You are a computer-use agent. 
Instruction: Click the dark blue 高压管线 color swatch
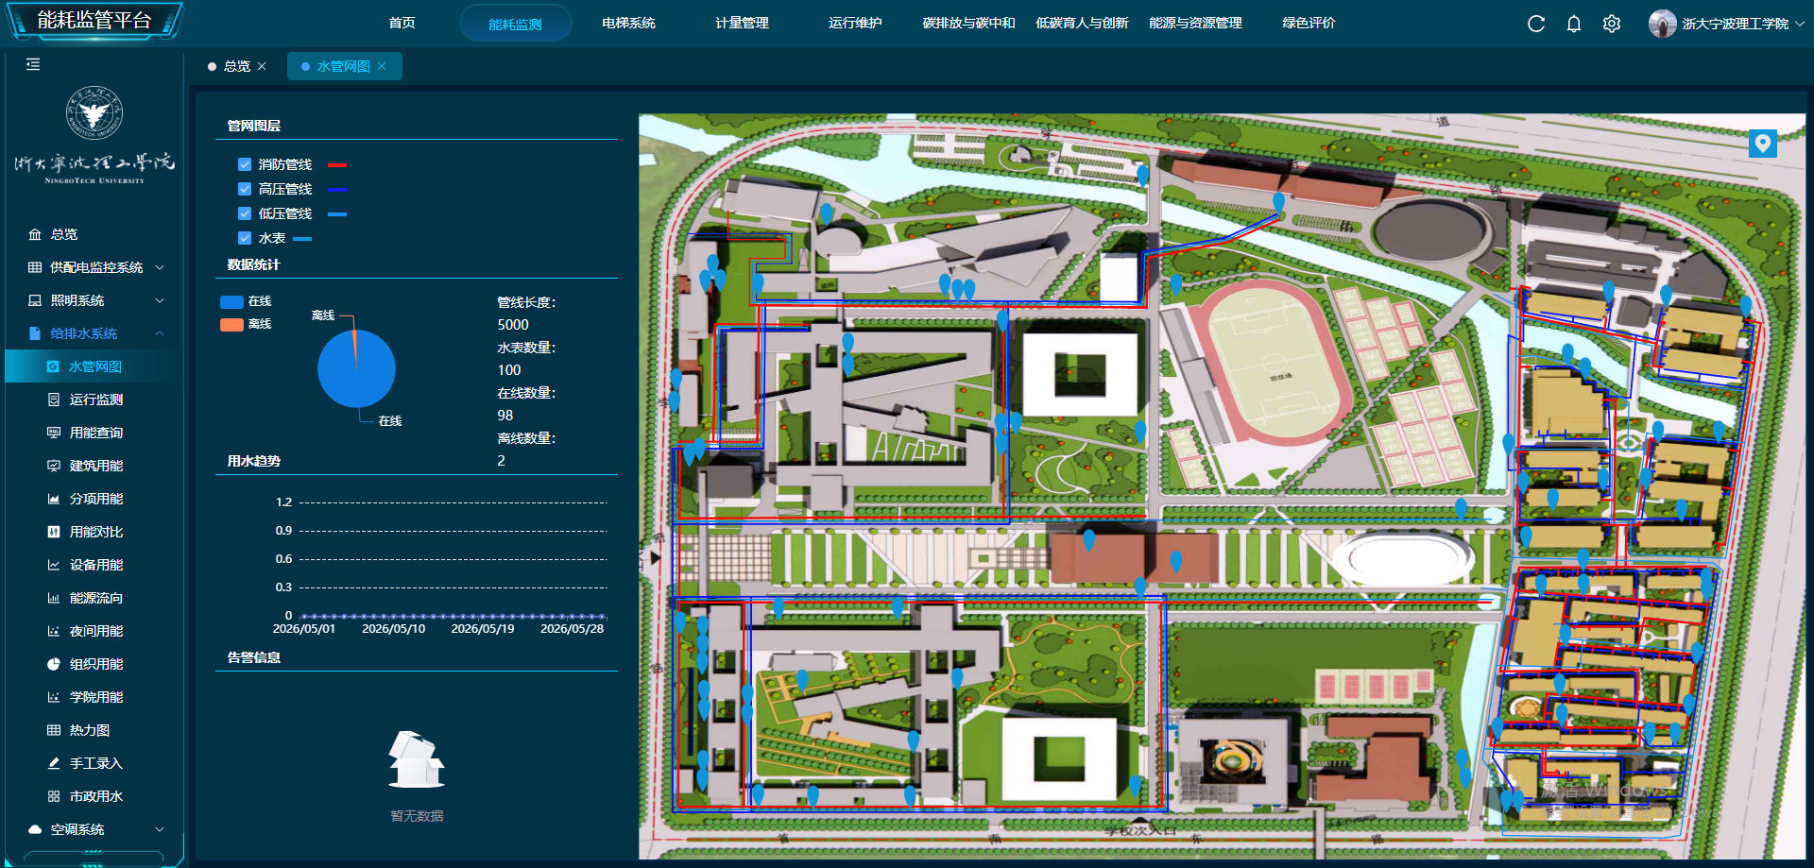[x=337, y=190]
